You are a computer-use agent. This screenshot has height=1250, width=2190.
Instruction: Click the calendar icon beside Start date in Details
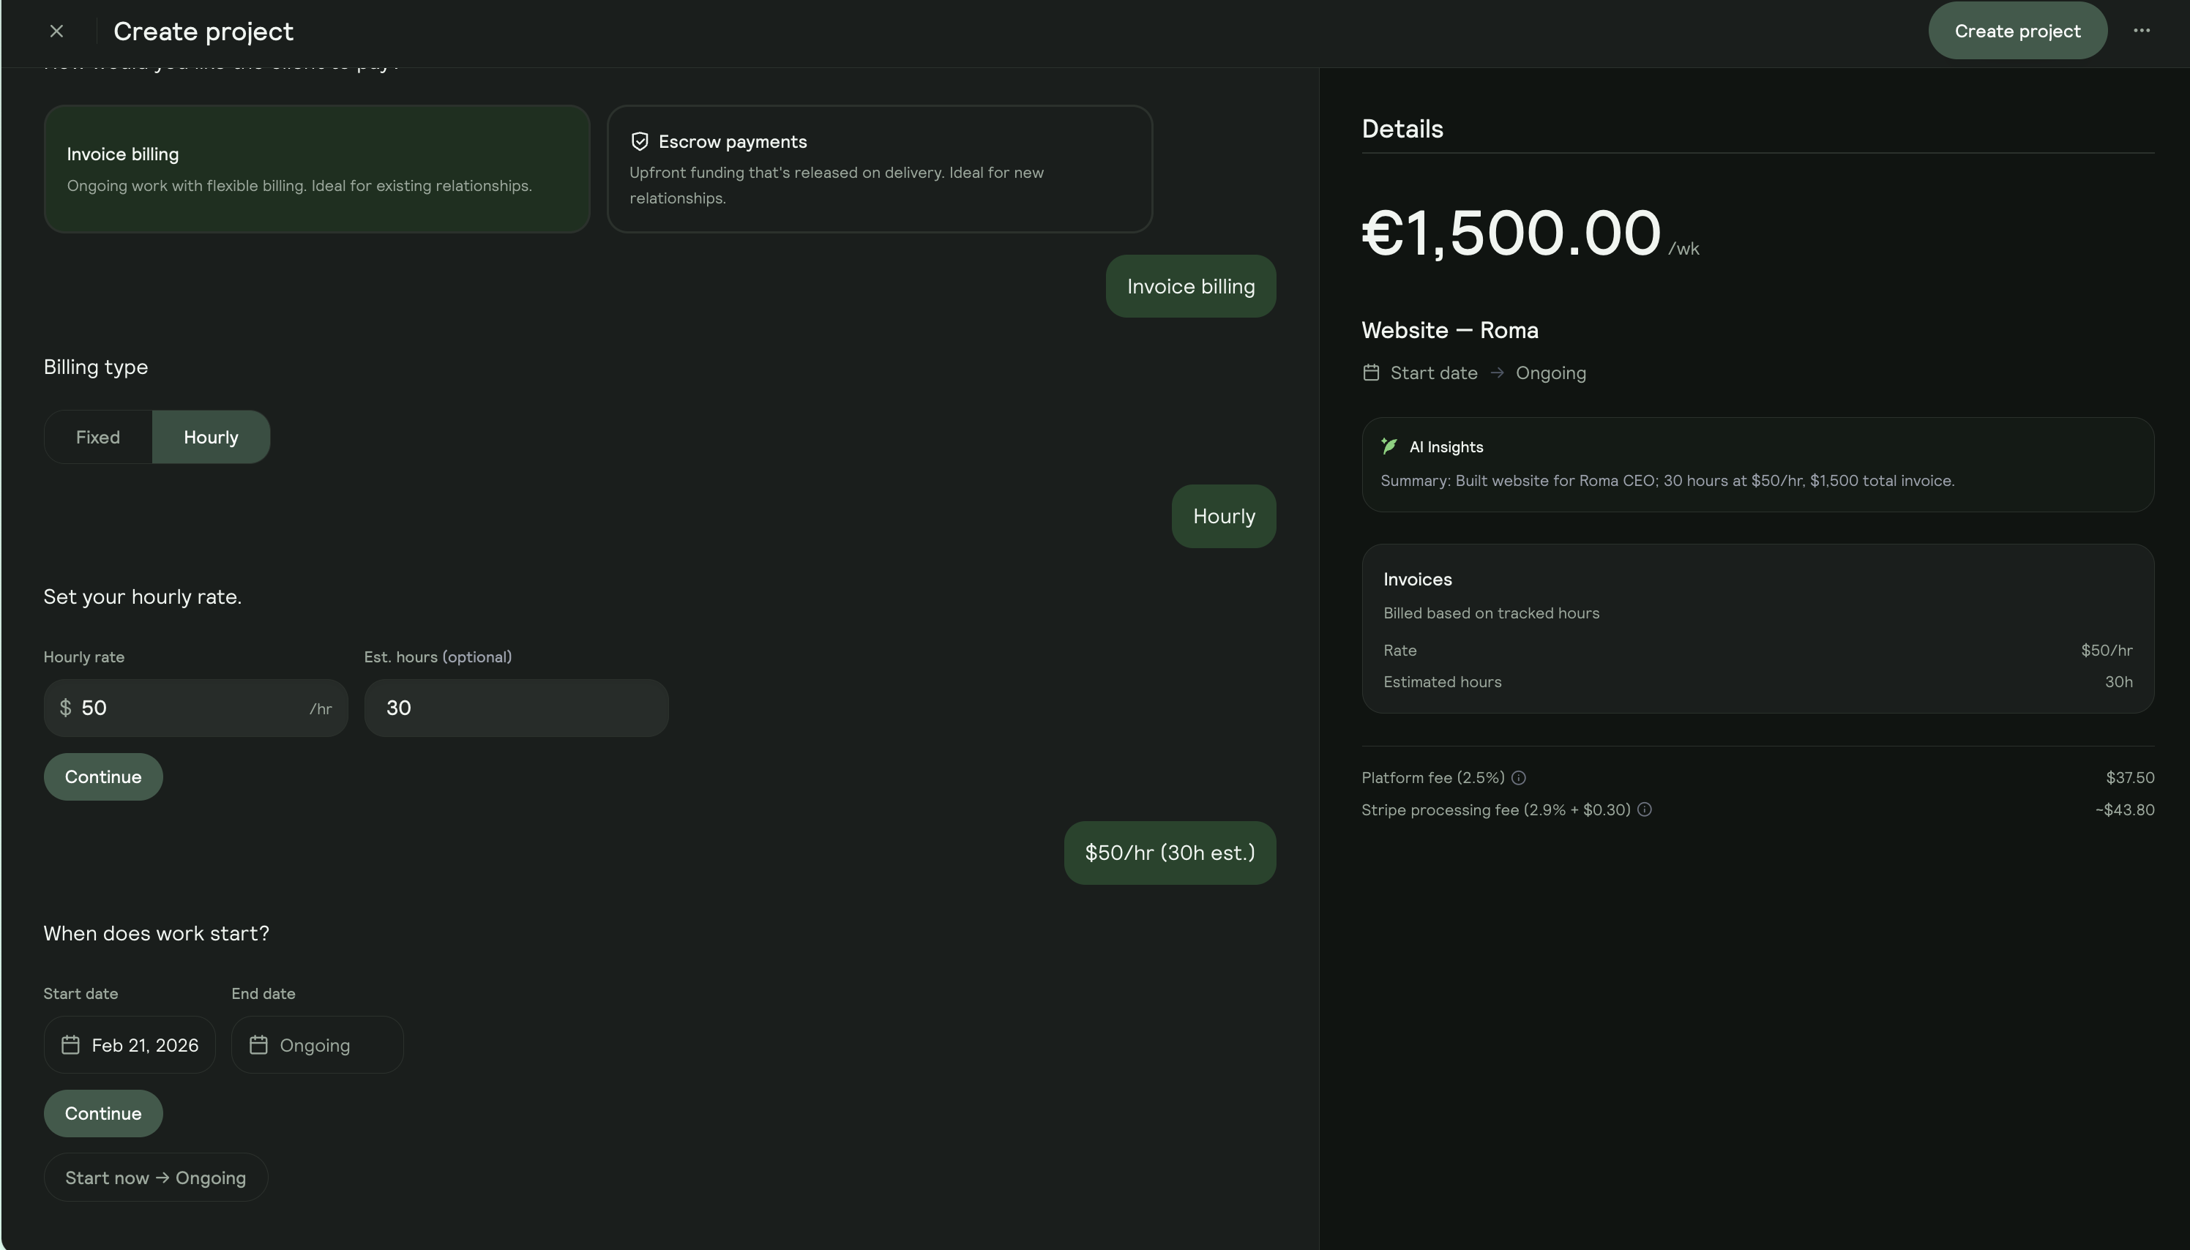pyautogui.click(x=1370, y=372)
